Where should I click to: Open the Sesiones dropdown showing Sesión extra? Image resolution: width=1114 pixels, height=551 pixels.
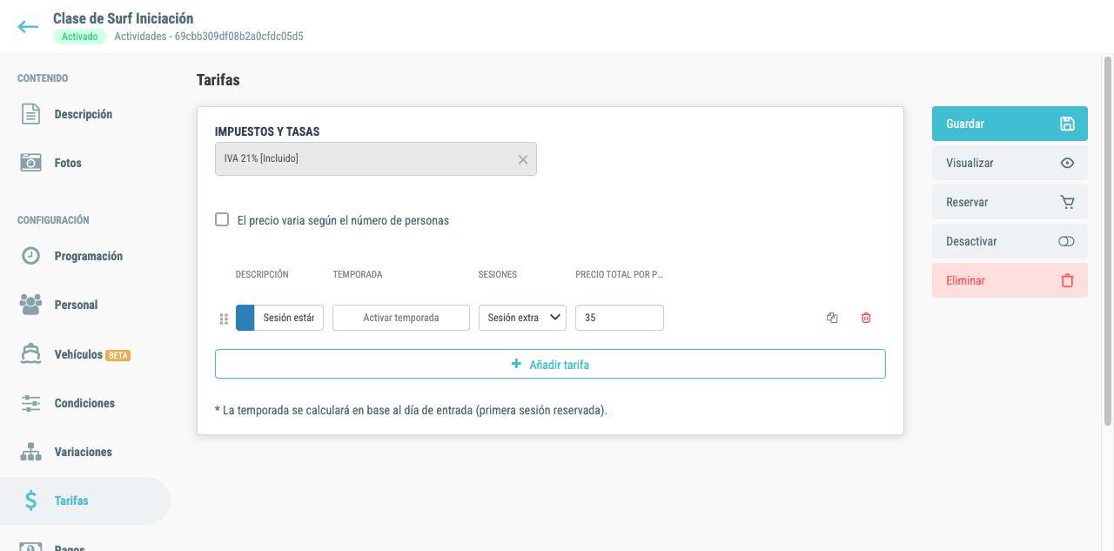click(522, 318)
